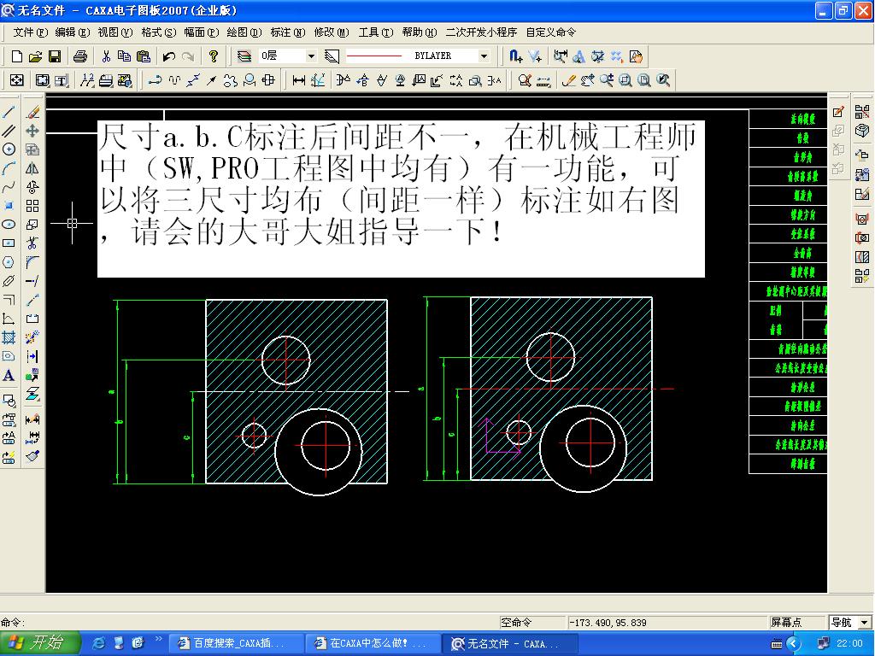This screenshot has width=875, height=656.
Task: Create a new file with the blank page icon
Action: 17,56
